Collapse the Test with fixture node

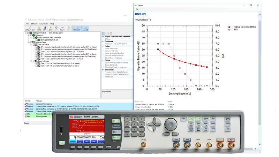31,45
